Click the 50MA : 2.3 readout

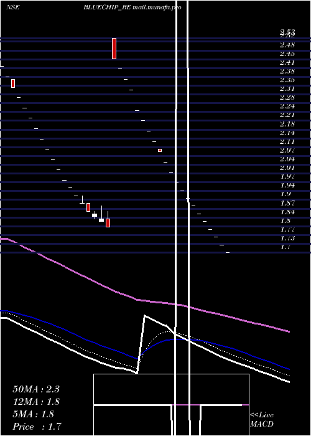pos(36,389)
